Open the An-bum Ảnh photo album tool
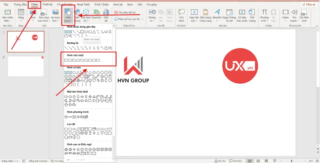 tap(56, 16)
